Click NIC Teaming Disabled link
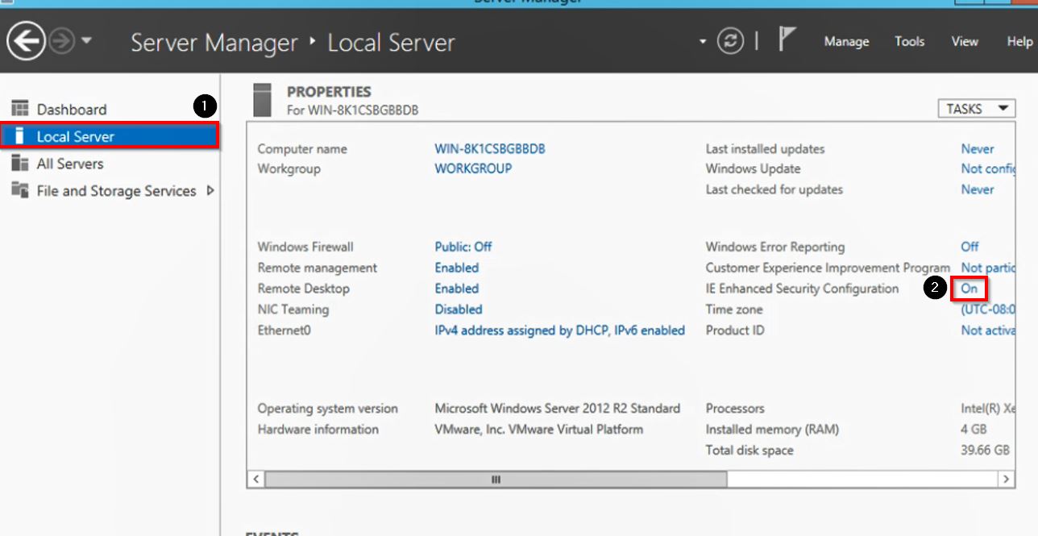1038x536 pixels. click(x=459, y=310)
